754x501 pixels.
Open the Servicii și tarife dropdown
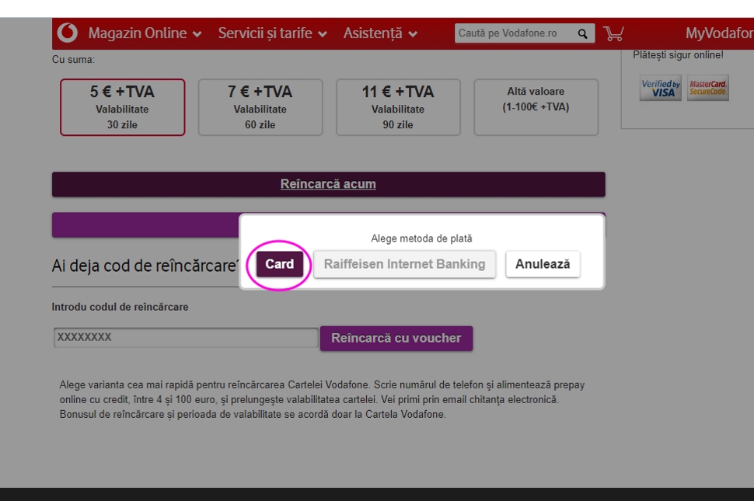pyautogui.click(x=272, y=33)
